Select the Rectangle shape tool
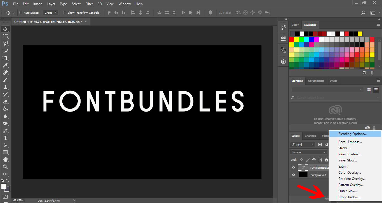Viewport: 382px width, 203px height. pos(5,152)
